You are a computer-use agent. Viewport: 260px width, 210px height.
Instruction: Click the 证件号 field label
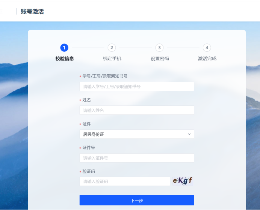89,148
